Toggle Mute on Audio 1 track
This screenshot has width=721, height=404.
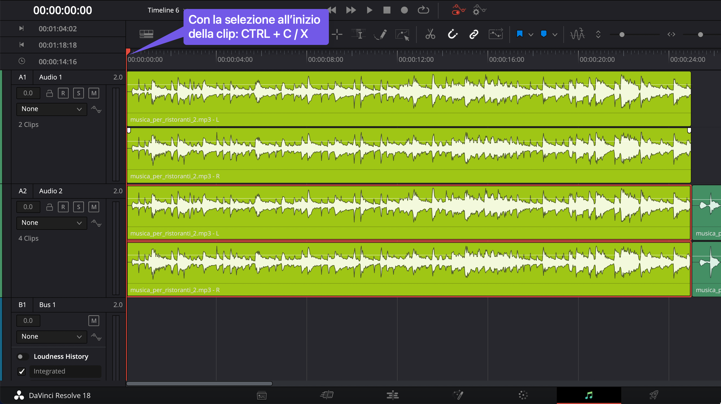click(x=94, y=93)
